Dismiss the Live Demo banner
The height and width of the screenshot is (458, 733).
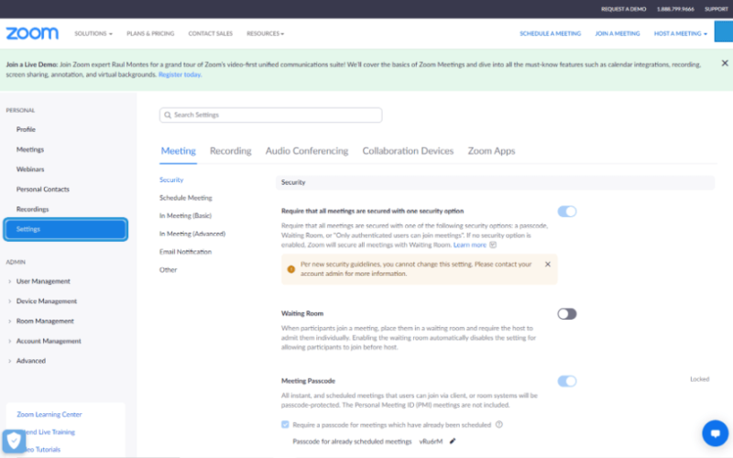725,63
